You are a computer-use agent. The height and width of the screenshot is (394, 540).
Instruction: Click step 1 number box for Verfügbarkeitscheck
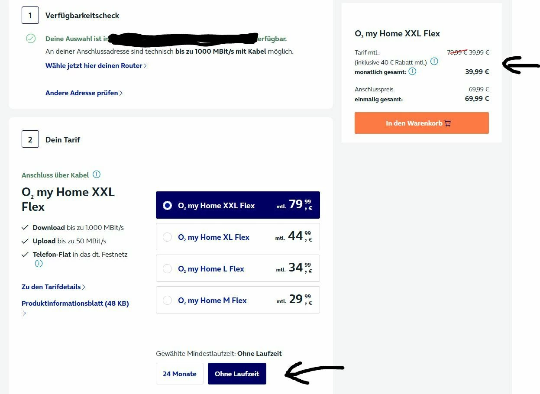(x=30, y=16)
